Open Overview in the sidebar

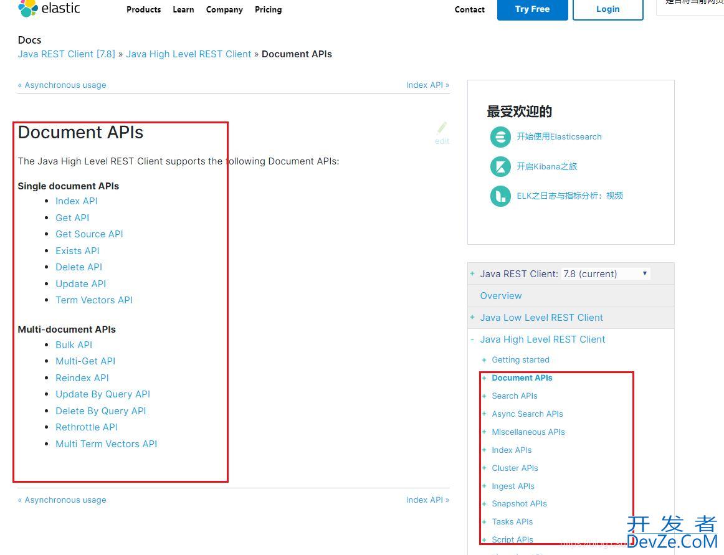[501, 295]
